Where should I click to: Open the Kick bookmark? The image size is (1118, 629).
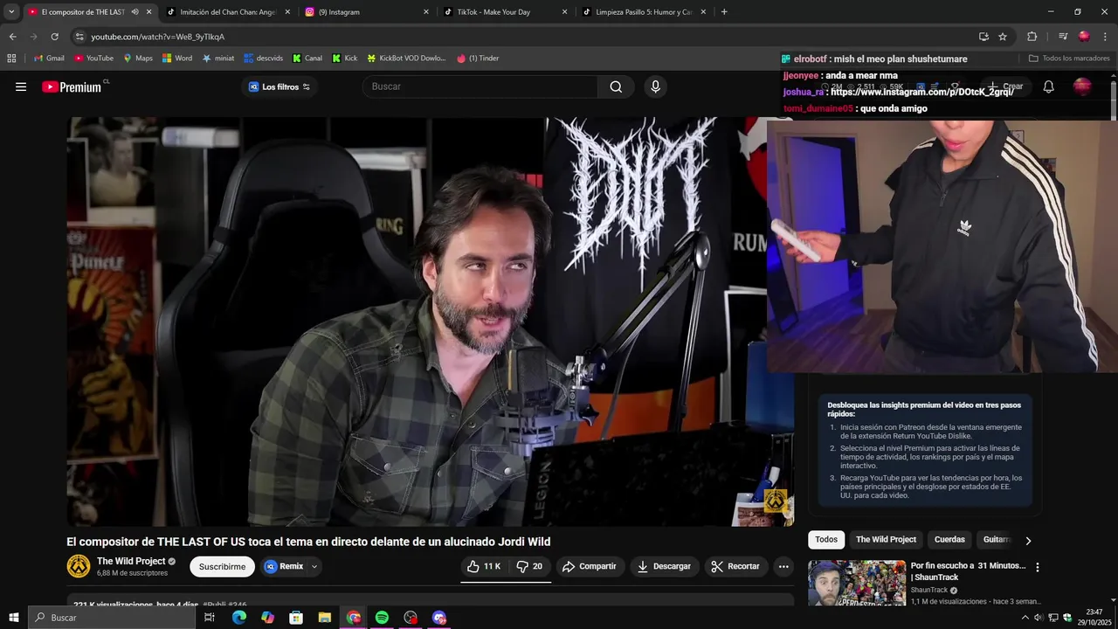pyautogui.click(x=344, y=59)
